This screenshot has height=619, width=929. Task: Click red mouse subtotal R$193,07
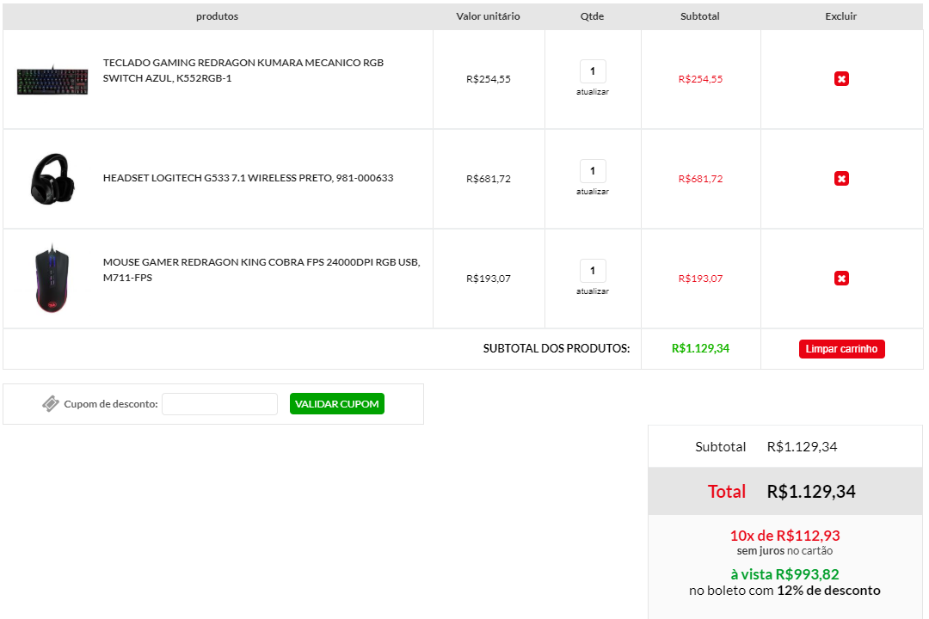[x=700, y=279]
